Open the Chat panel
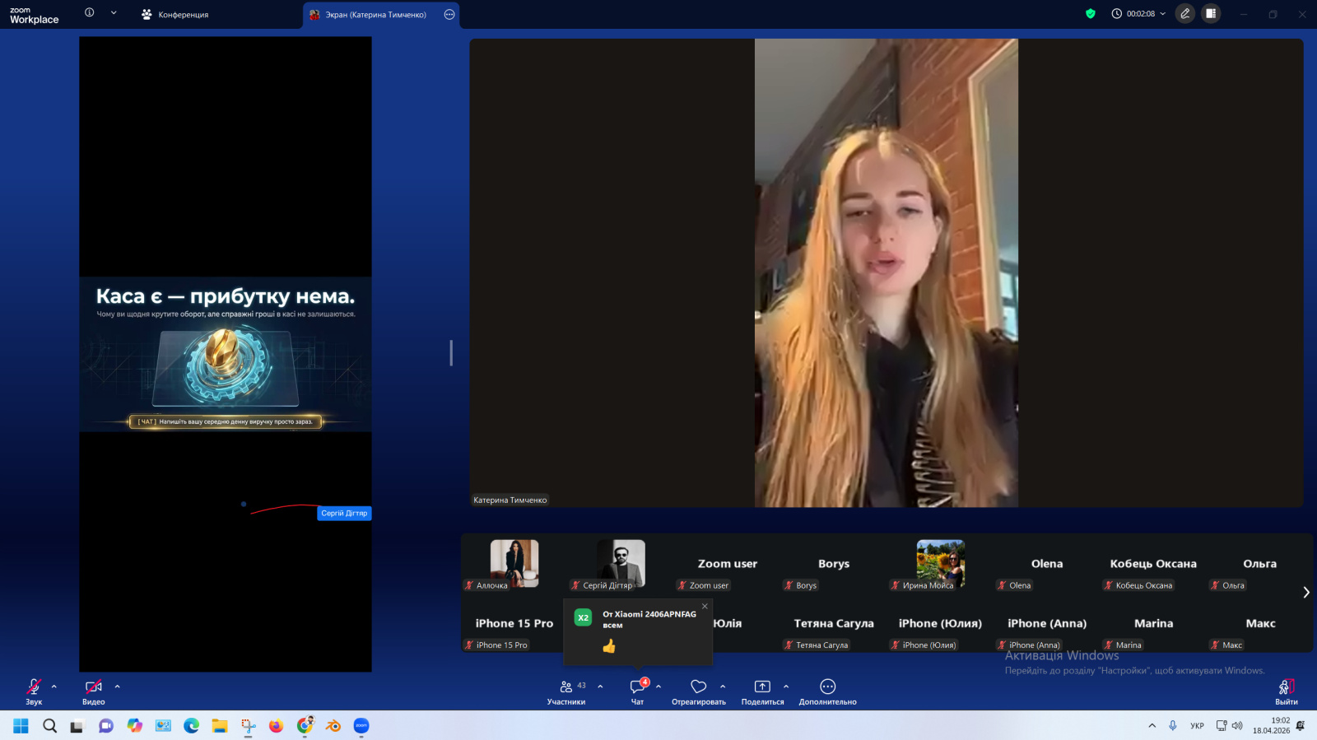 (637, 691)
